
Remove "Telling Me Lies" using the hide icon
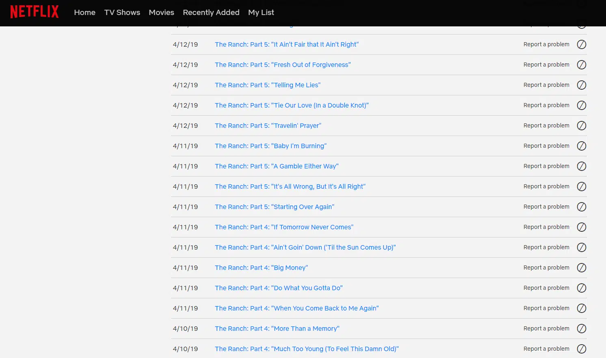(582, 85)
